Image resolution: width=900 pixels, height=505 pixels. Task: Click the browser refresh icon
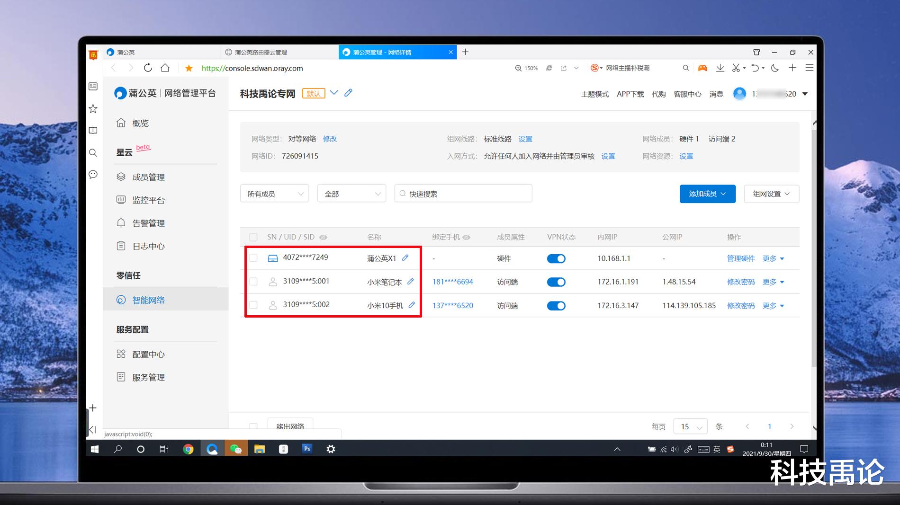click(x=148, y=68)
